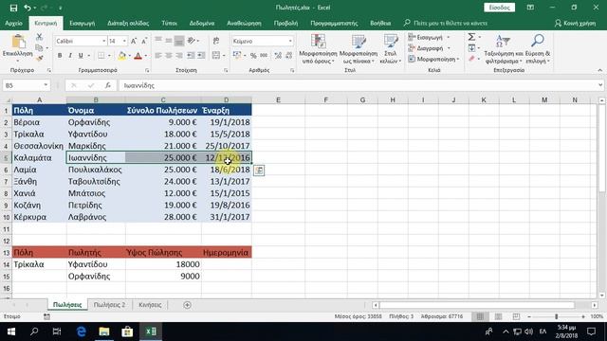Toggle Italic formatting

[x=70, y=56]
